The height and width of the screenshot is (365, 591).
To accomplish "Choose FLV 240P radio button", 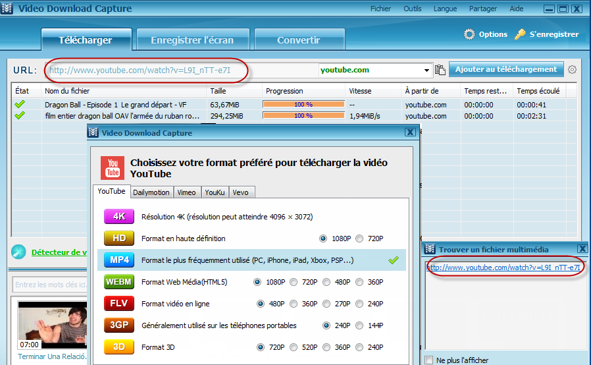I will (359, 304).
